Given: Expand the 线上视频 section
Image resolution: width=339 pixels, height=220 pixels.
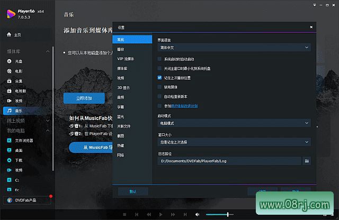Looking at the screenshot, I should 48,121.
